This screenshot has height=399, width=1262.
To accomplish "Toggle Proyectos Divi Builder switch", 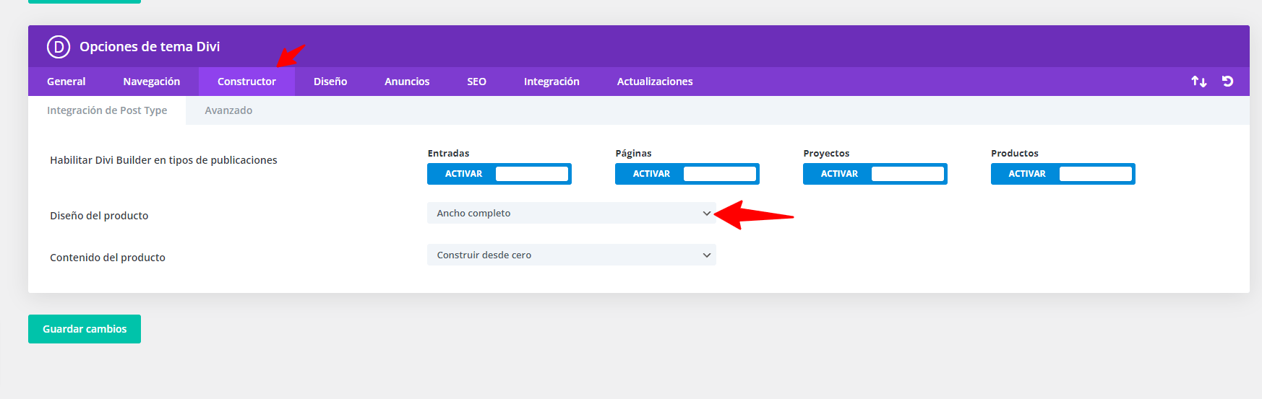I will [875, 174].
